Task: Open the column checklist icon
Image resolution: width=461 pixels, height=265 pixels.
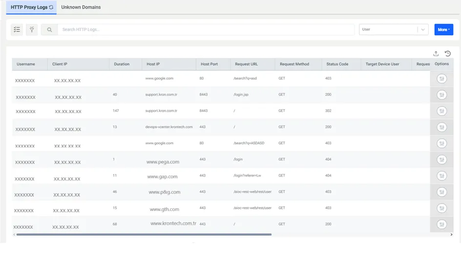Action: (x=17, y=29)
